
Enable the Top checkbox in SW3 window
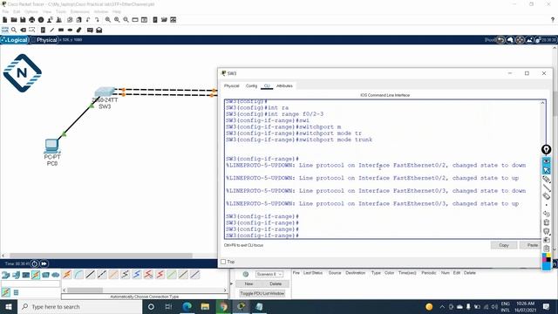[223, 262]
